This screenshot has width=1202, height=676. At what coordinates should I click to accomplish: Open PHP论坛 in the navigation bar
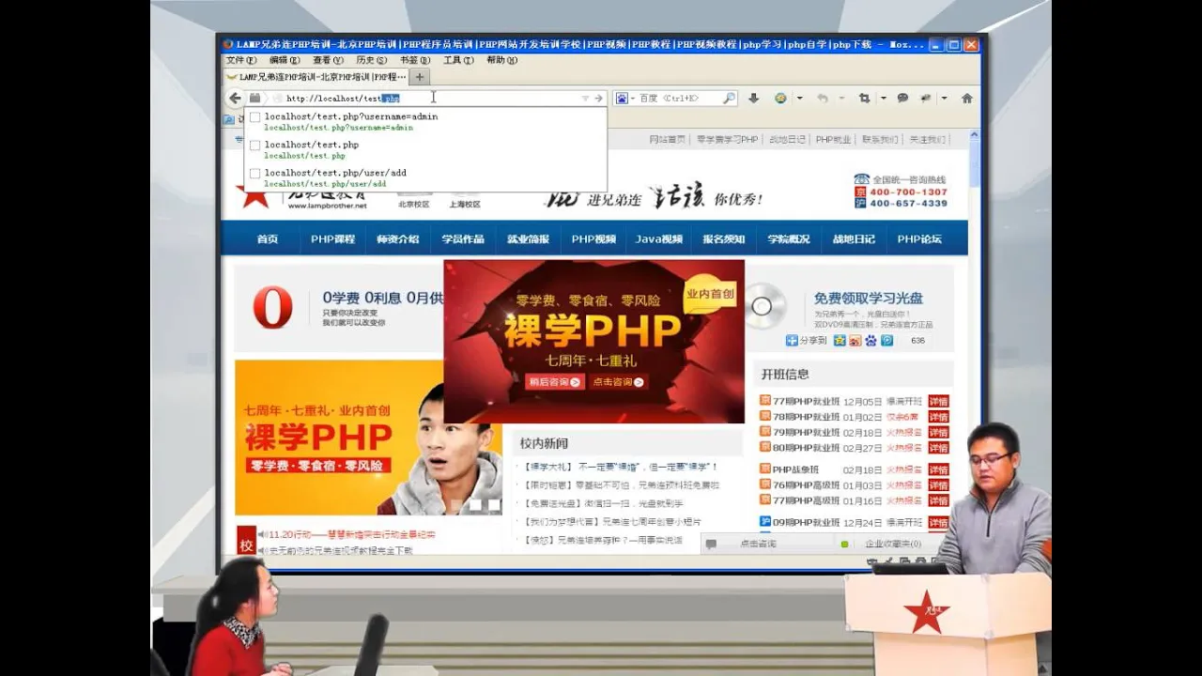pyautogui.click(x=919, y=239)
